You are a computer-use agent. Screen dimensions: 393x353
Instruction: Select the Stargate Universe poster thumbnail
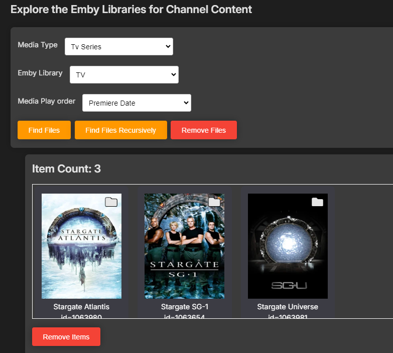click(288, 246)
